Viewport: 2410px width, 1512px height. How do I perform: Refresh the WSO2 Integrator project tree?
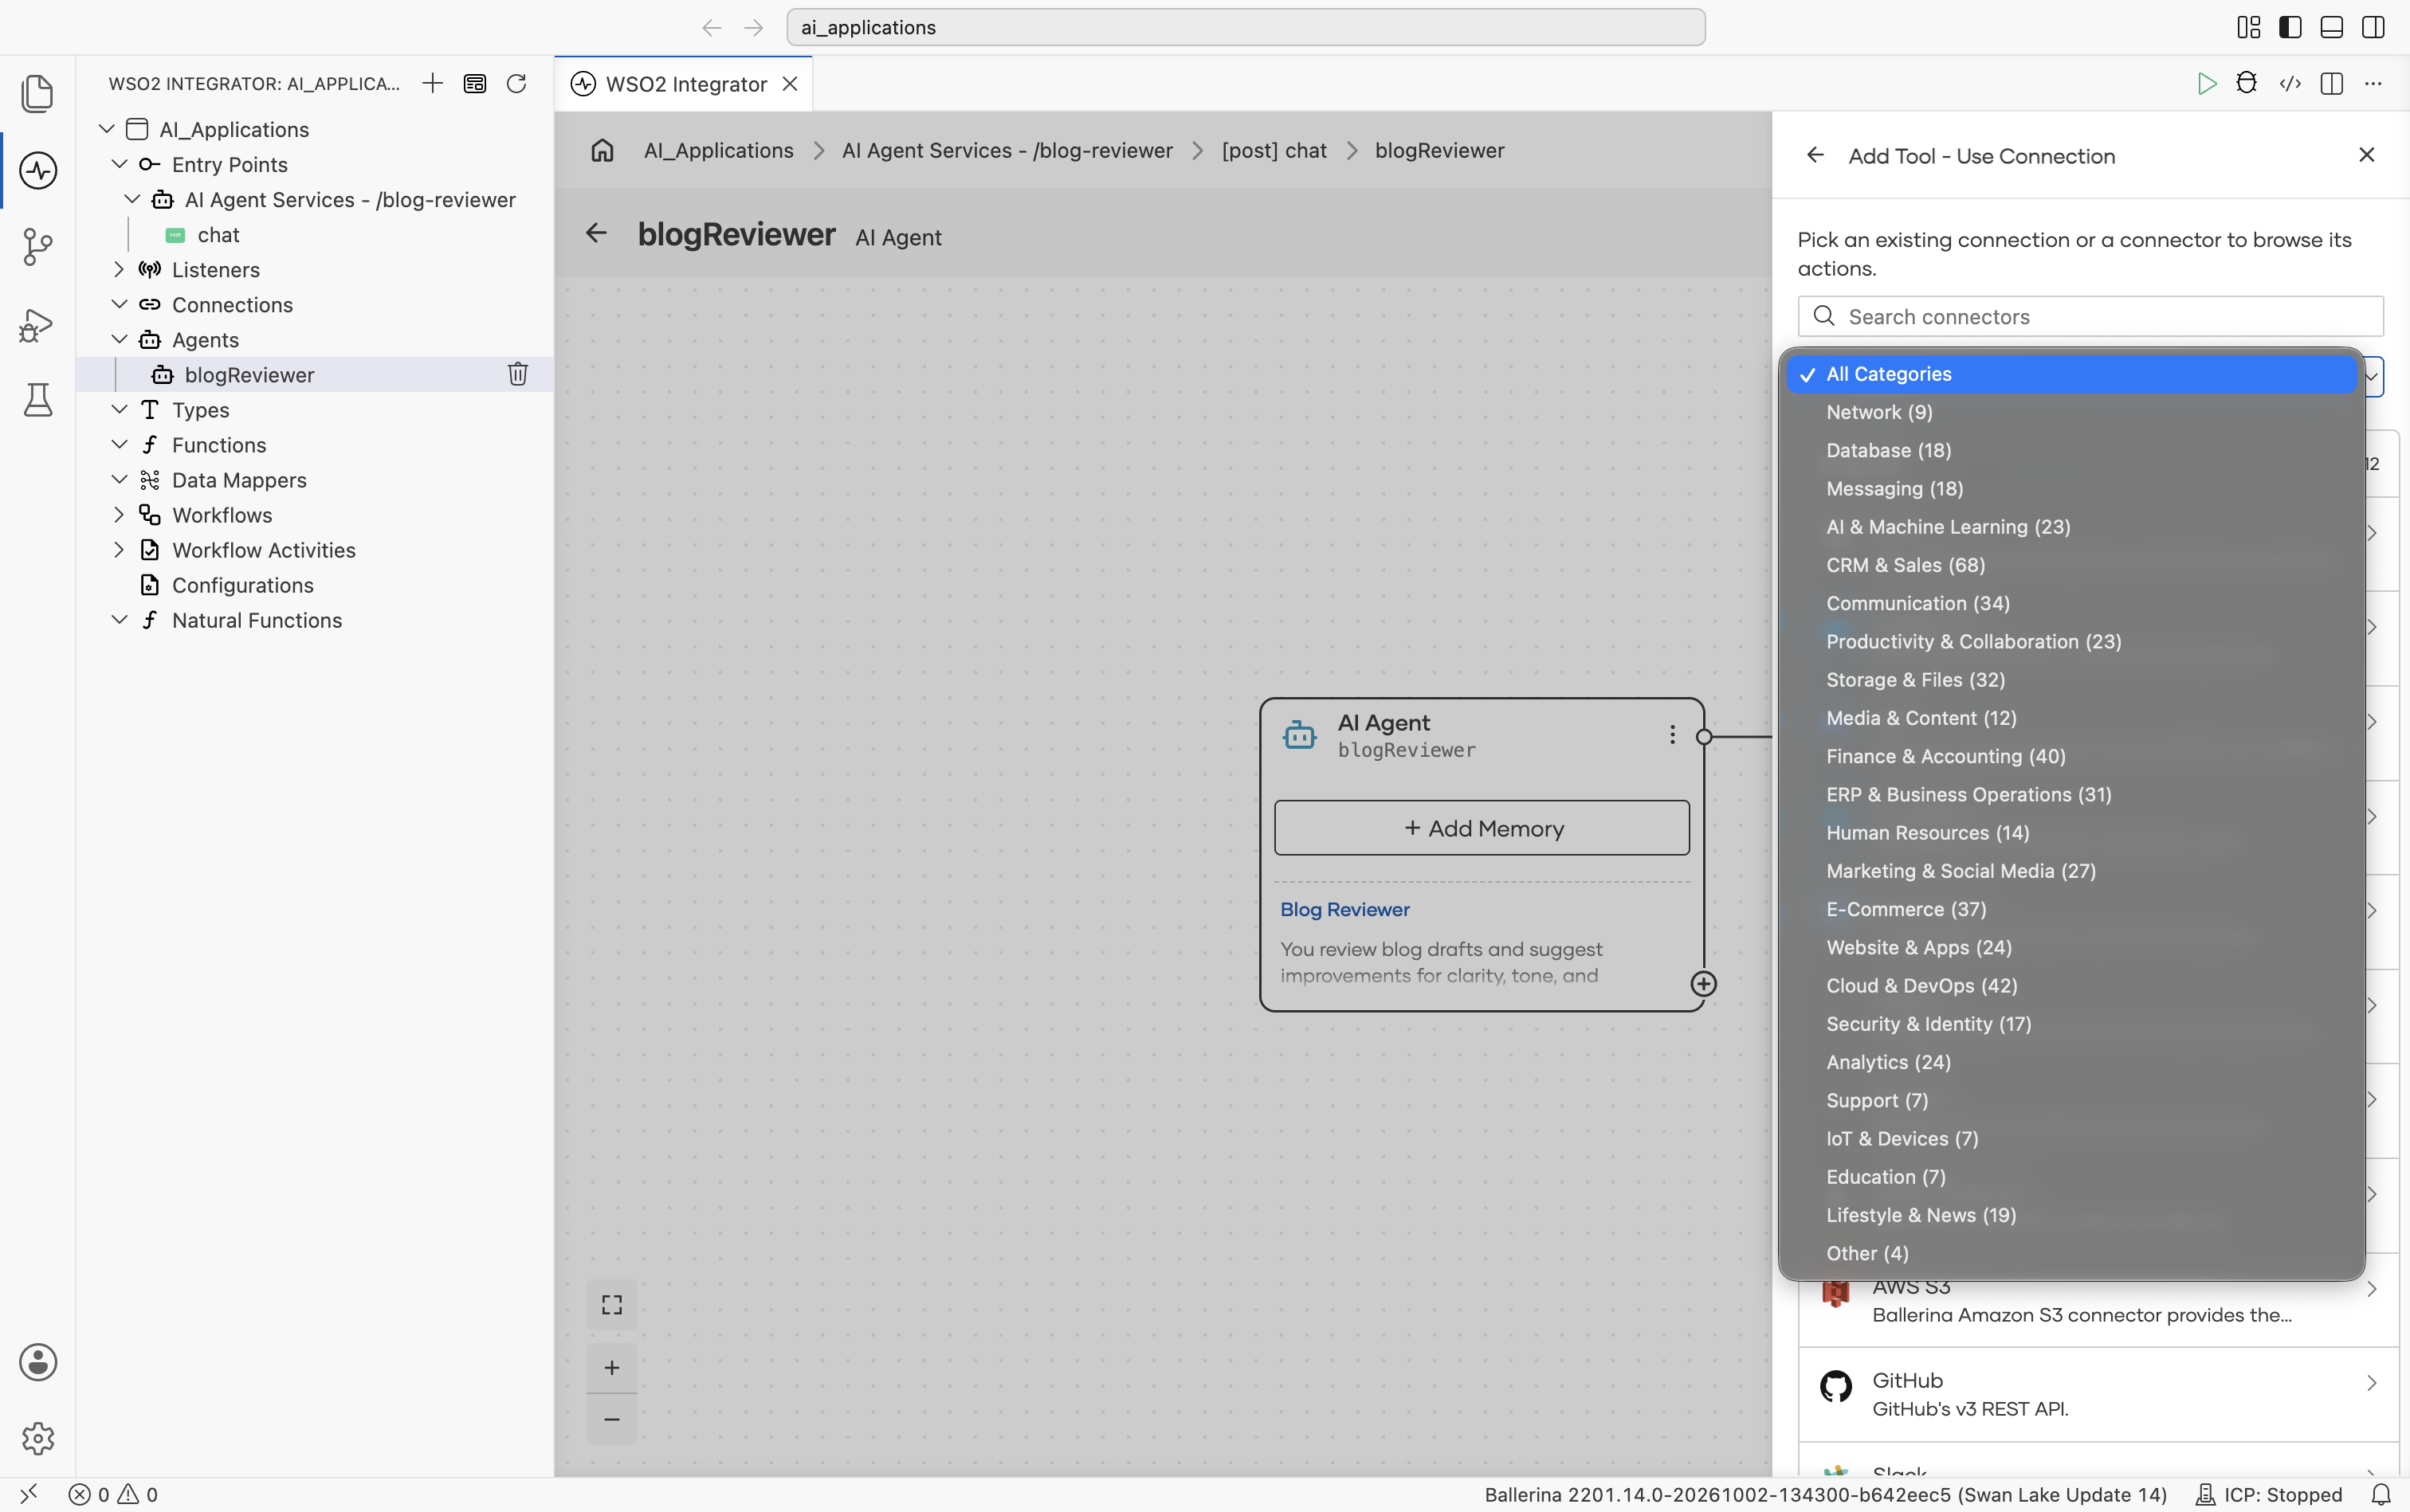[516, 83]
